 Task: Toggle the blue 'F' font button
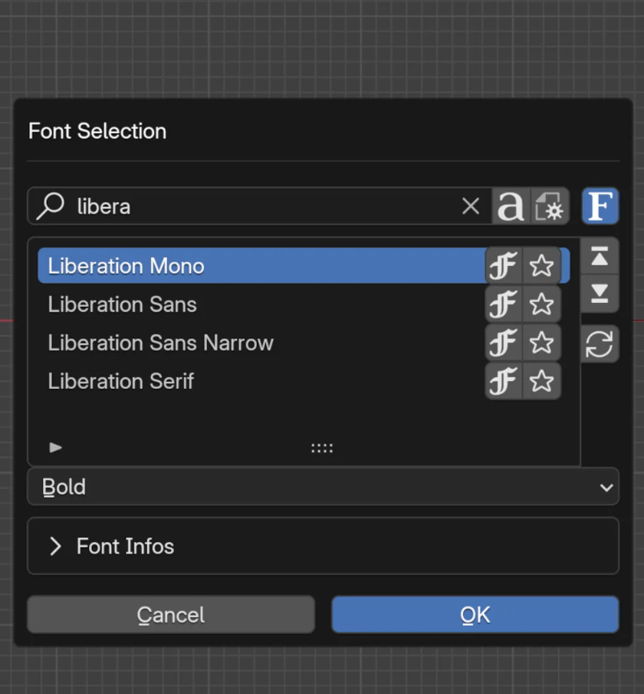600,206
